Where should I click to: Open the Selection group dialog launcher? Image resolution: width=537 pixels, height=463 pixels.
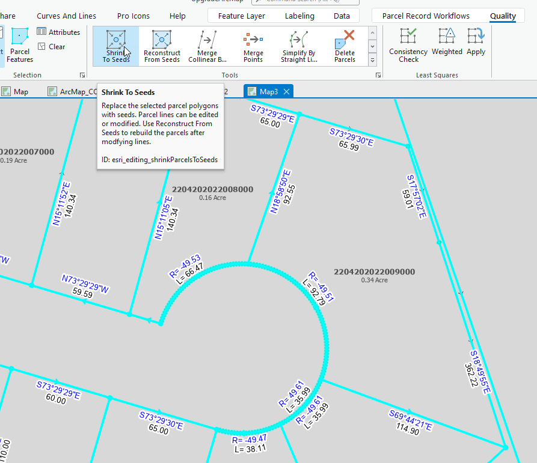point(83,74)
